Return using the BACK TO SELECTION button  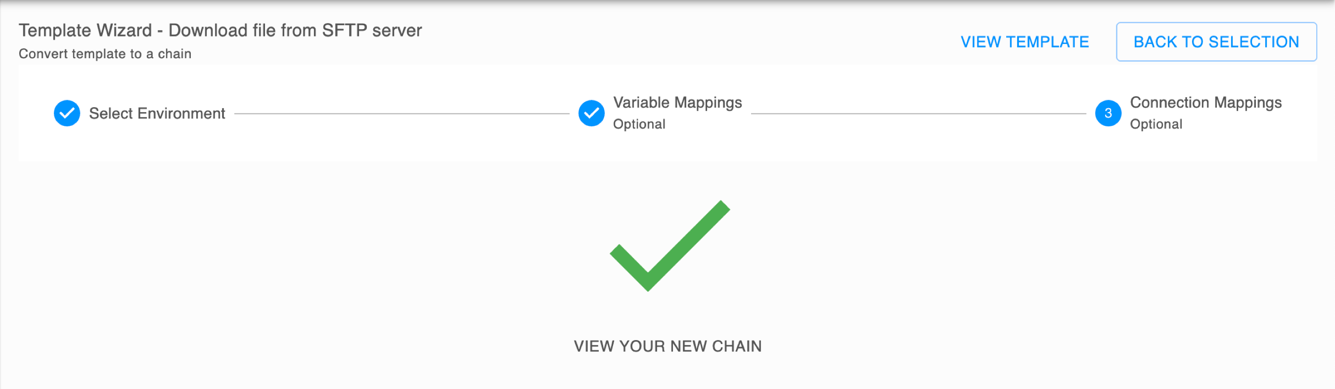click(1216, 42)
